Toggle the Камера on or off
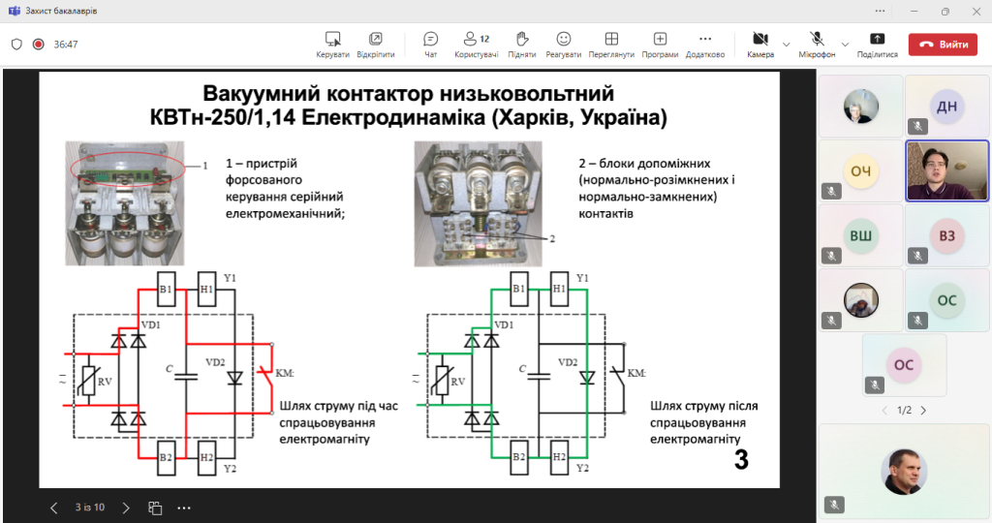Image resolution: width=992 pixels, height=523 pixels. click(760, 45)
